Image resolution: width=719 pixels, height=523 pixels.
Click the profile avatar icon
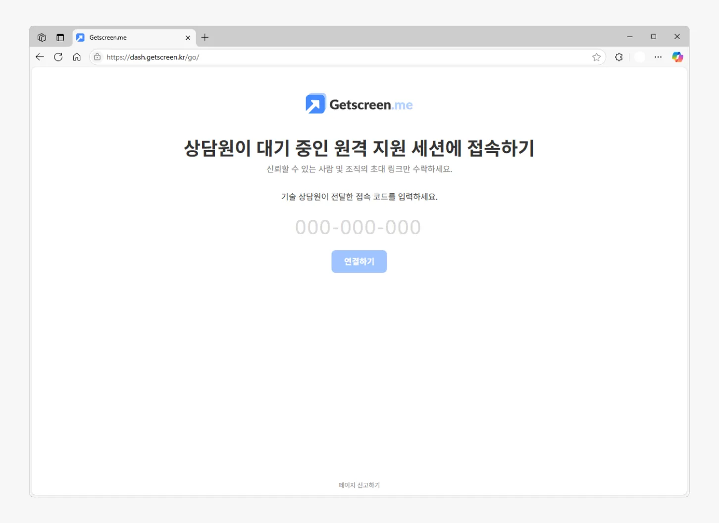[639, 57]
